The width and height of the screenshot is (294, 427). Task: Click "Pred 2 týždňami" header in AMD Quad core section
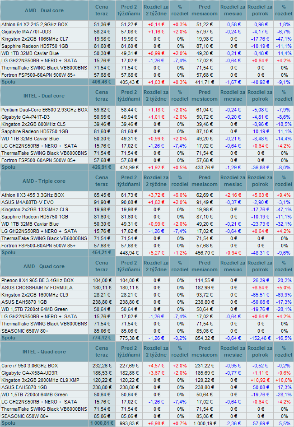tap(129, 266)
